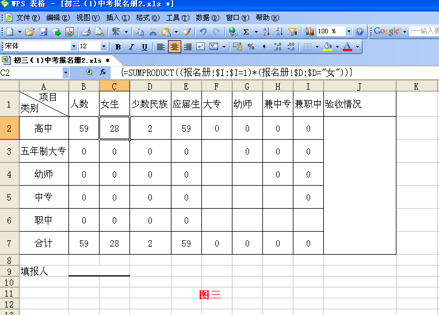The height and width of the screenshot is (315, 439).
Task: Click the Save file icon
Action: (x=43, y=32)
